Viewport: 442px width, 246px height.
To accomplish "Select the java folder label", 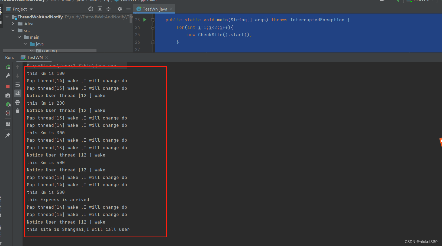I will (x=40, y=44).
